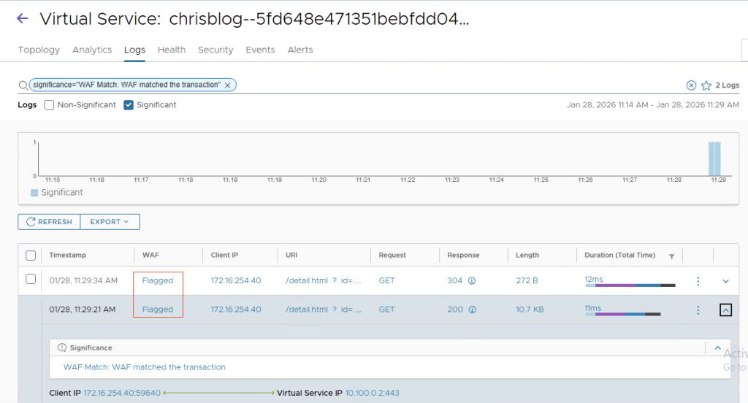This screenshot has height=403, width=748.
Task: Click the blue bar at 11:29 in chart
Action: point(714,158)
